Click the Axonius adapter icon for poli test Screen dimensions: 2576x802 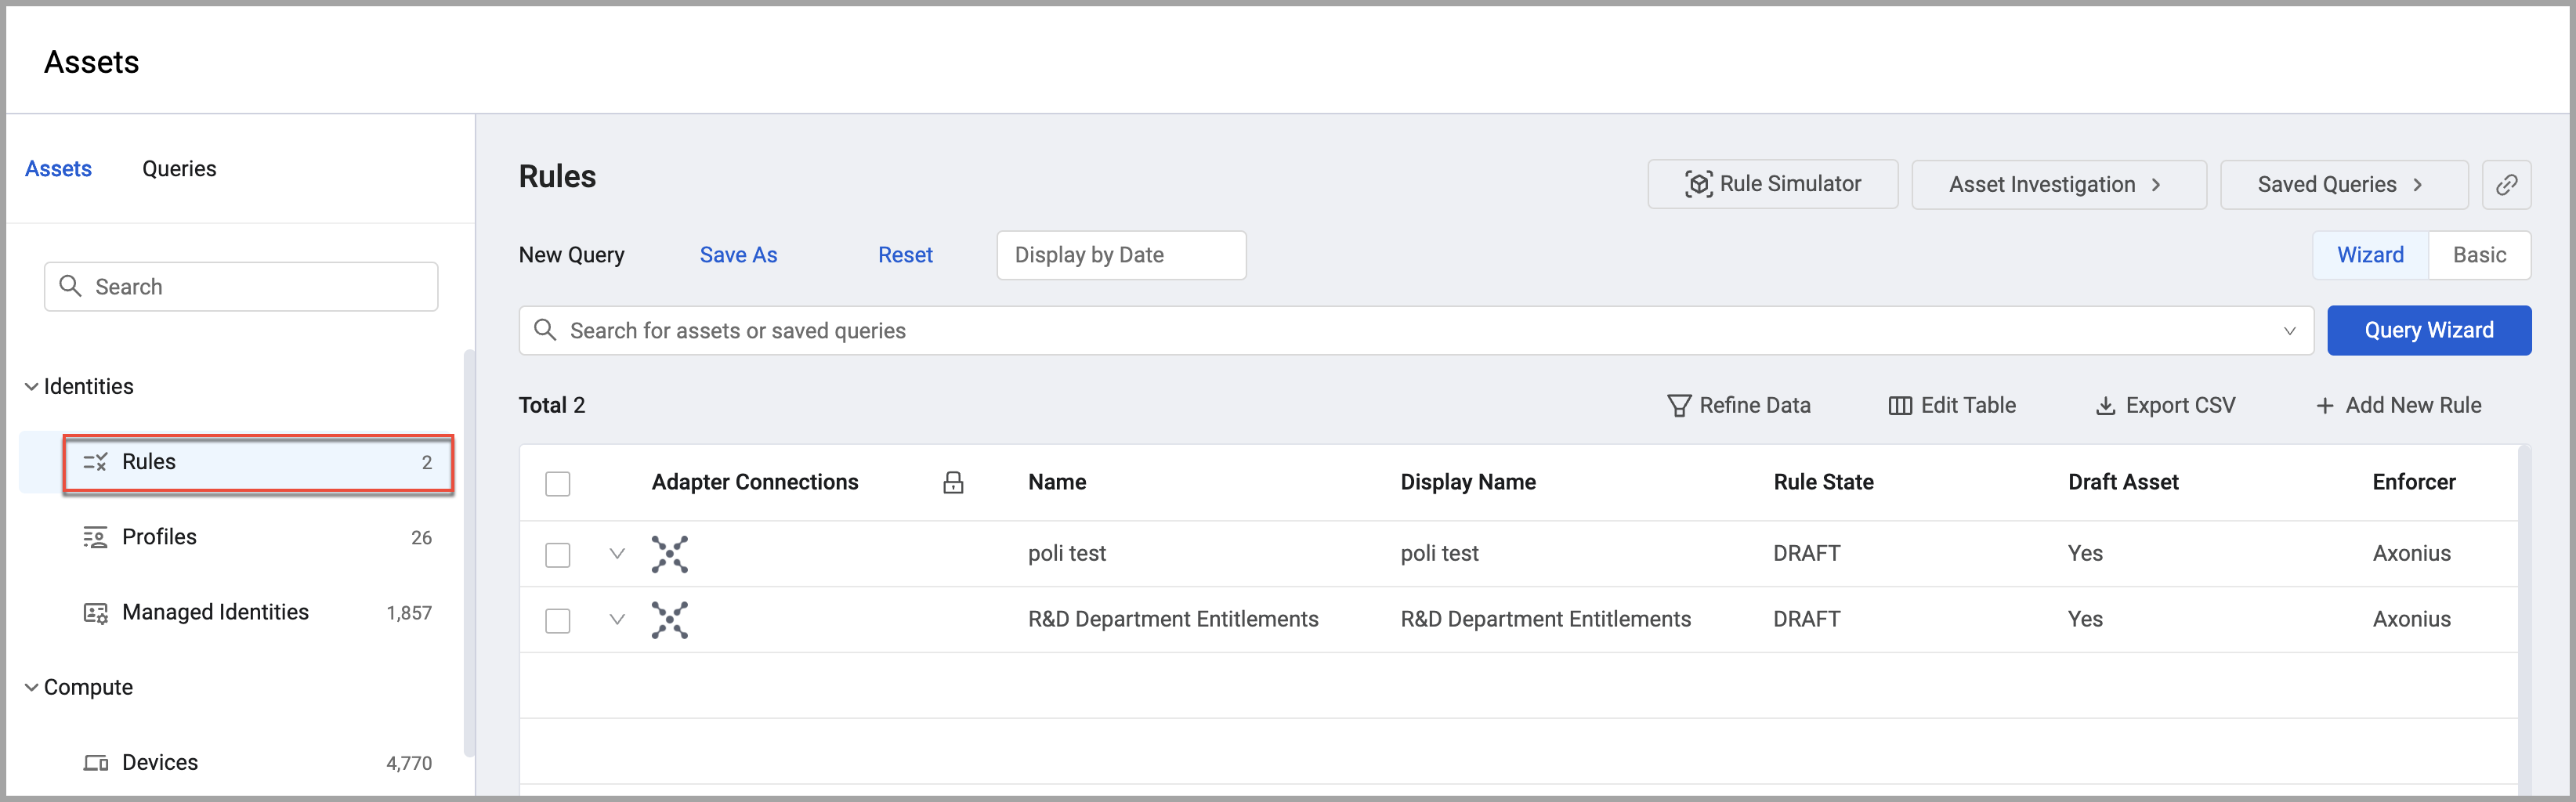669,554
